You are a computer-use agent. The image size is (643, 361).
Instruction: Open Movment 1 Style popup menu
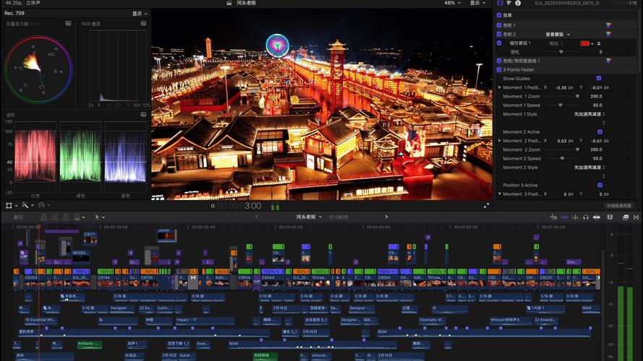coord(589,114)
